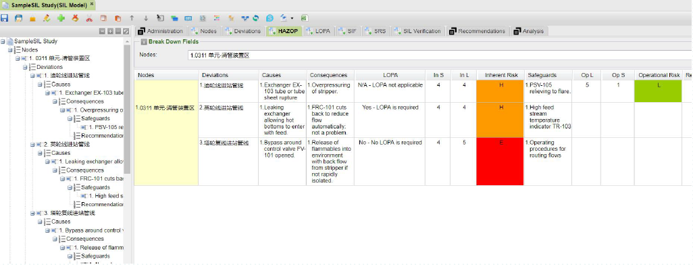Image resolution: width=693 pixels, height=265 pixels.
Task: Click the Causes column header
Action: point(283,75)
